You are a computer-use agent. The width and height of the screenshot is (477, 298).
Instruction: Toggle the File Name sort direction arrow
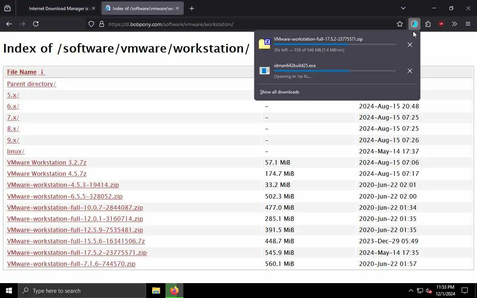pos(42,72)
